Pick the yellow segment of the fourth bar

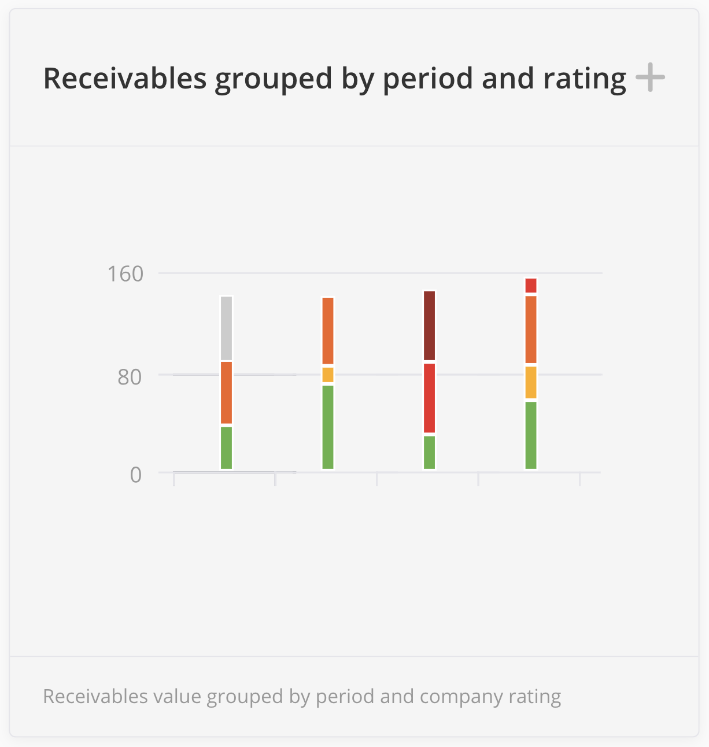pyautogui.click(x=531, y=382)
